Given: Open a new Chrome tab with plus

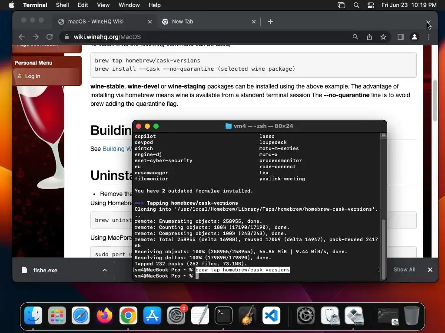Looking at the screenshot, I should coord(270,22).
